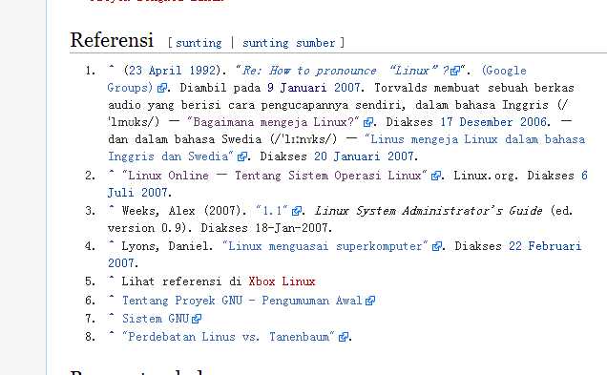Open the red 'Xbox Linux' link
This screenshot has width=607, height=375.
pos(283,281)
